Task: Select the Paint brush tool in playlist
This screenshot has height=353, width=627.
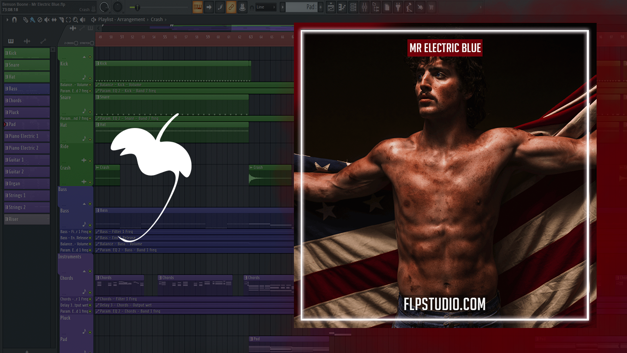Action: pos(32,20)
